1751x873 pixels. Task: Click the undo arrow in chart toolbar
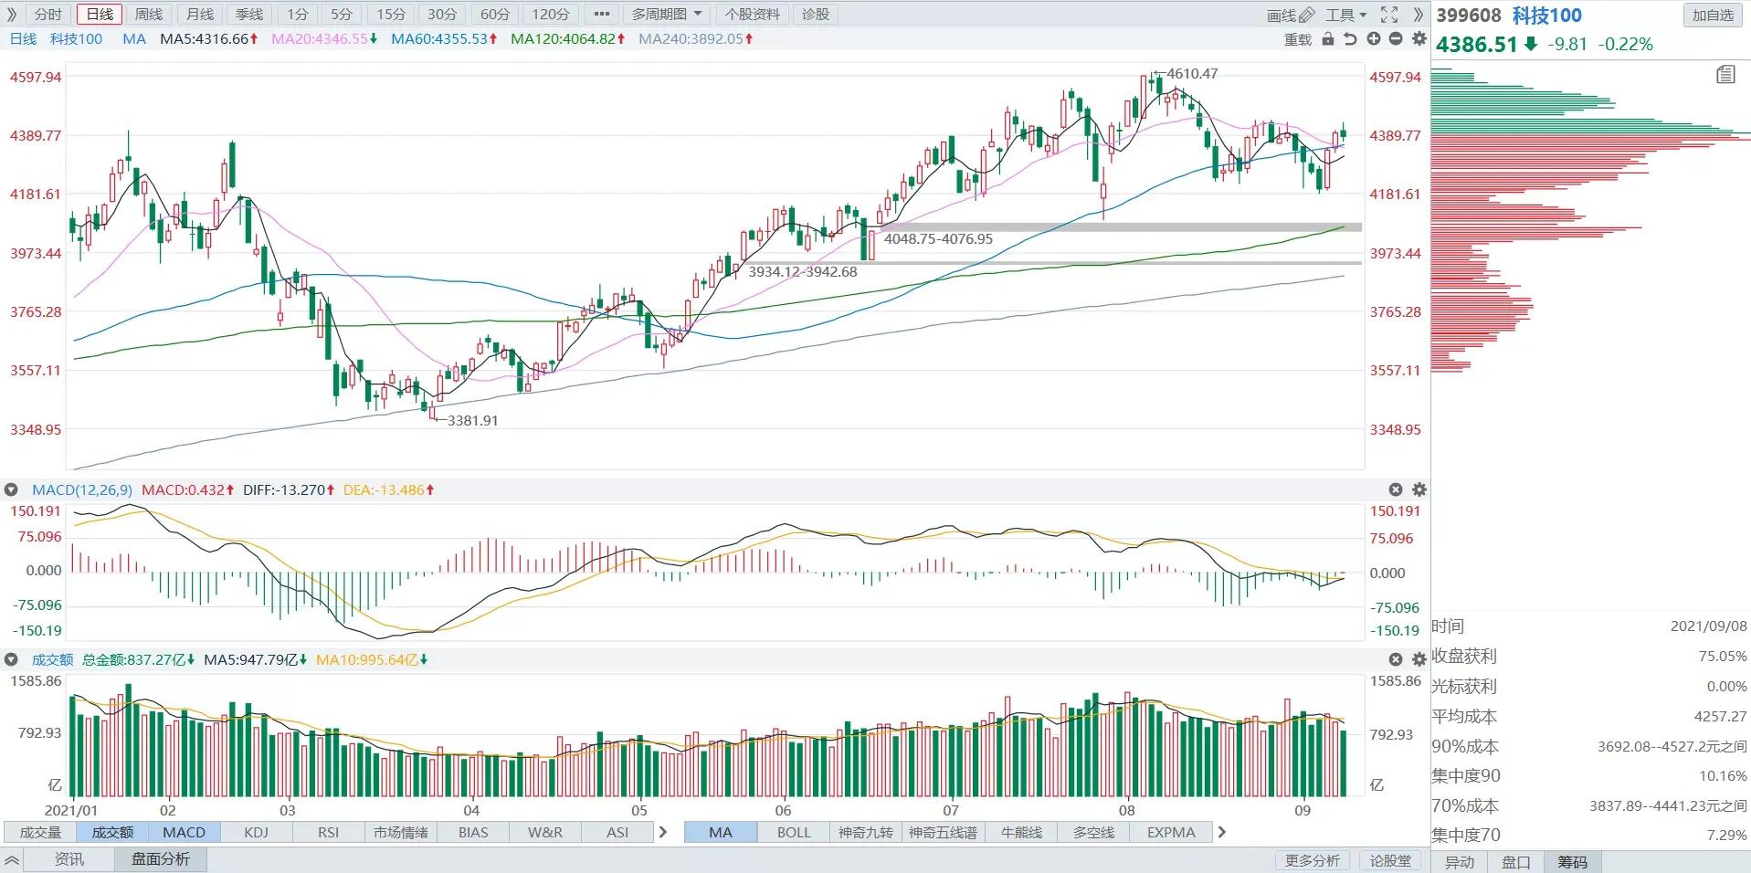[x=1350, y=39]
